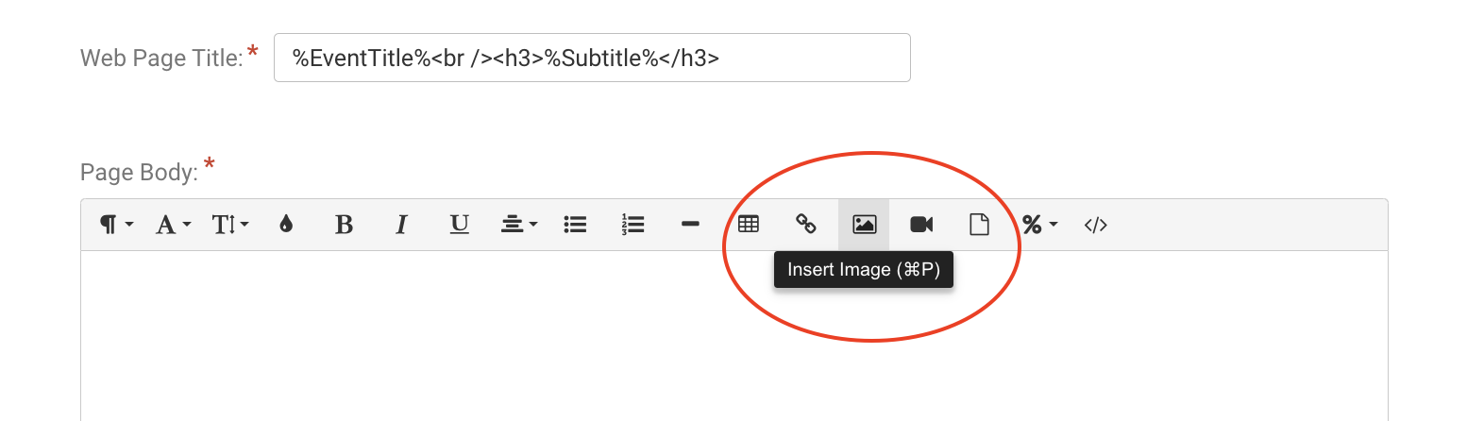
Task: Insert a horizontal line
Action: 690,225
